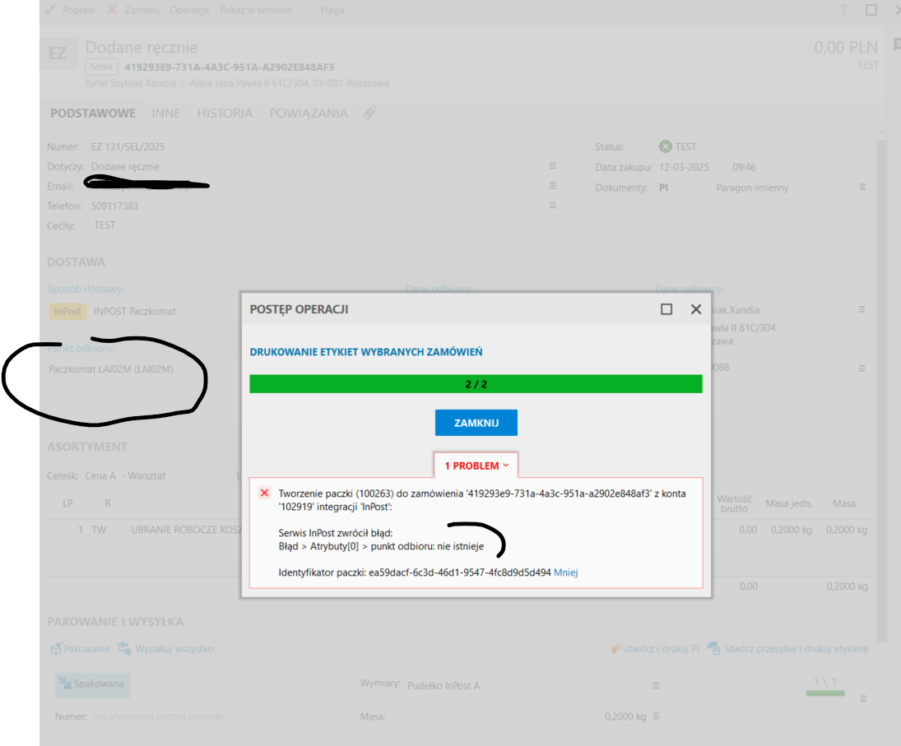901x746 pixels.
Task: Open the menu beside the Telefon field
Action: [x=553, y=206]
